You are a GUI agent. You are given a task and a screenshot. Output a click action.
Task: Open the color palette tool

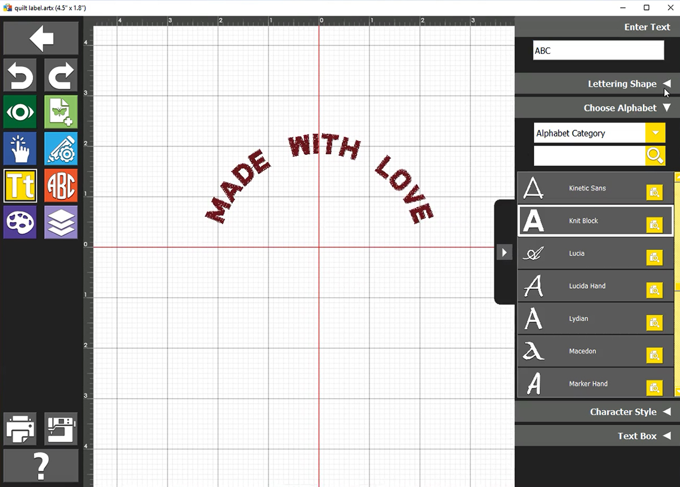pos(20,222)
